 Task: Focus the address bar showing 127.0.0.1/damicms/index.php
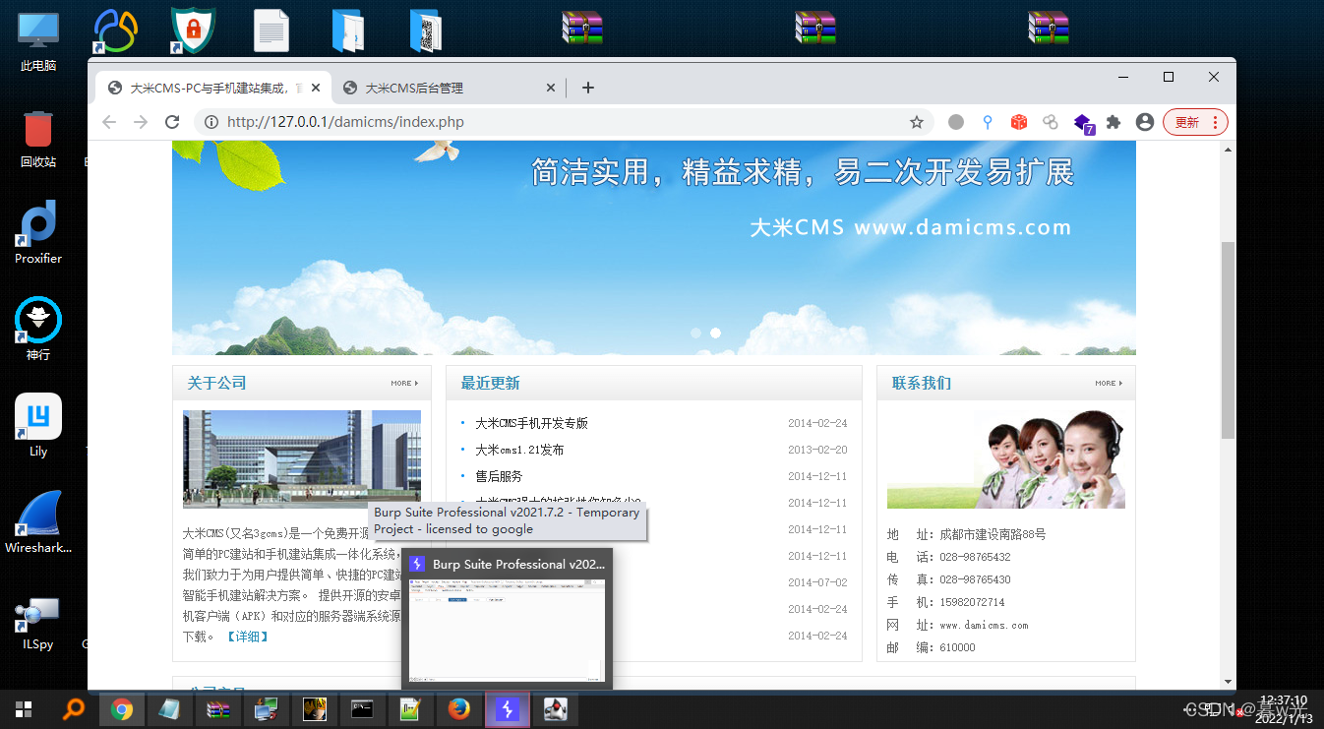pos(565,122)
